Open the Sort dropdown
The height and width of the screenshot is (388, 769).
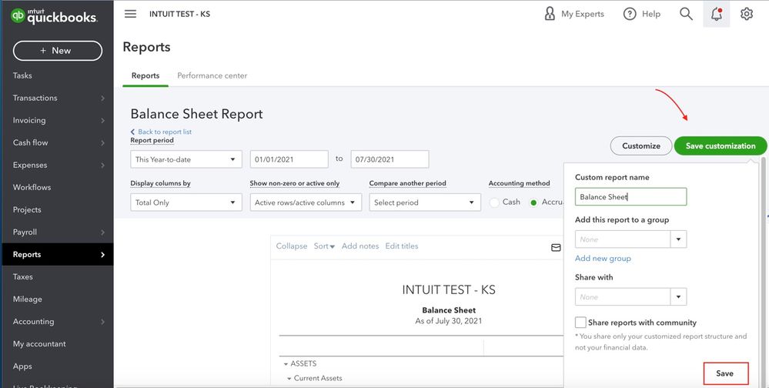[324, 246]
